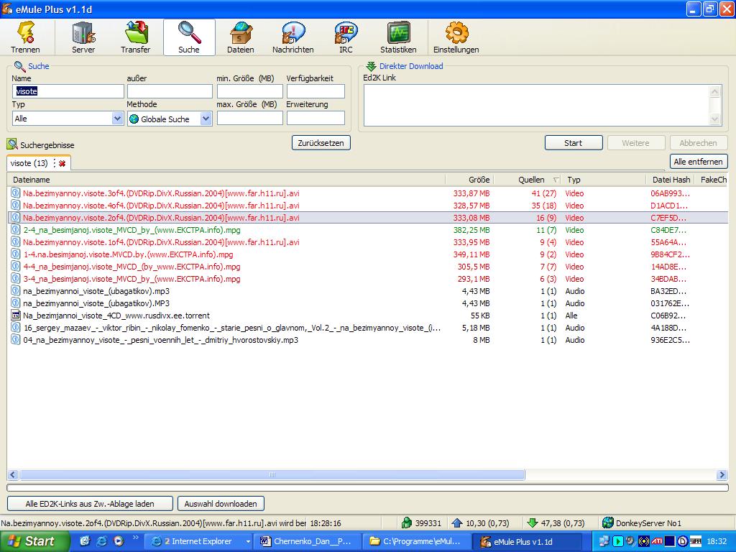
Task: Click the FakeCh column header
Action: coord(713,179)
